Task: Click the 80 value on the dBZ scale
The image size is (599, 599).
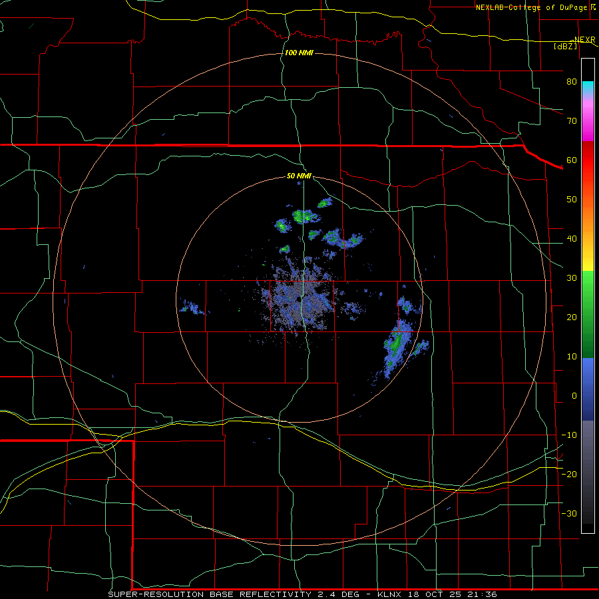Action: (x=572, y=82)
